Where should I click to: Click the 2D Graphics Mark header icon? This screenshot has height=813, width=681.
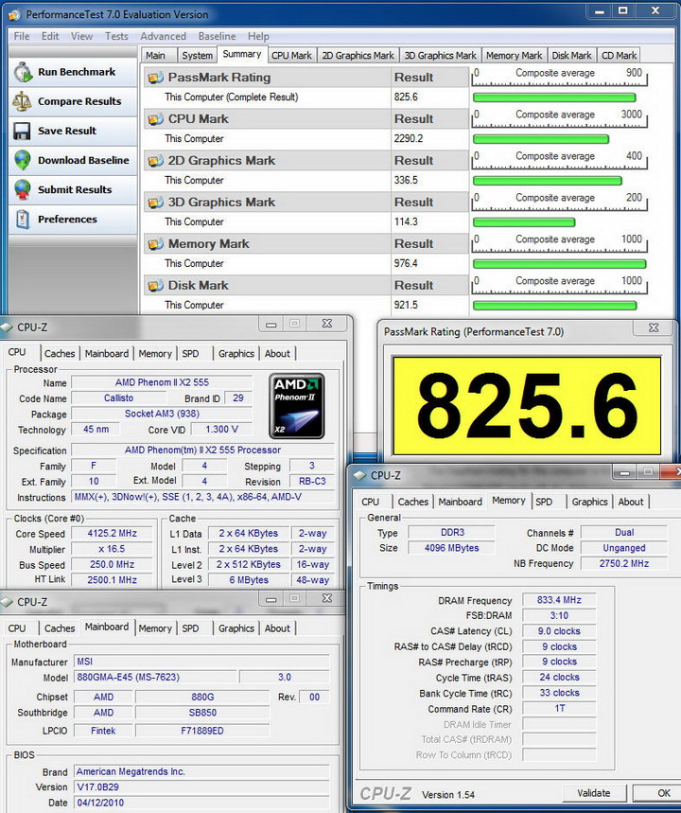point(155,161)
